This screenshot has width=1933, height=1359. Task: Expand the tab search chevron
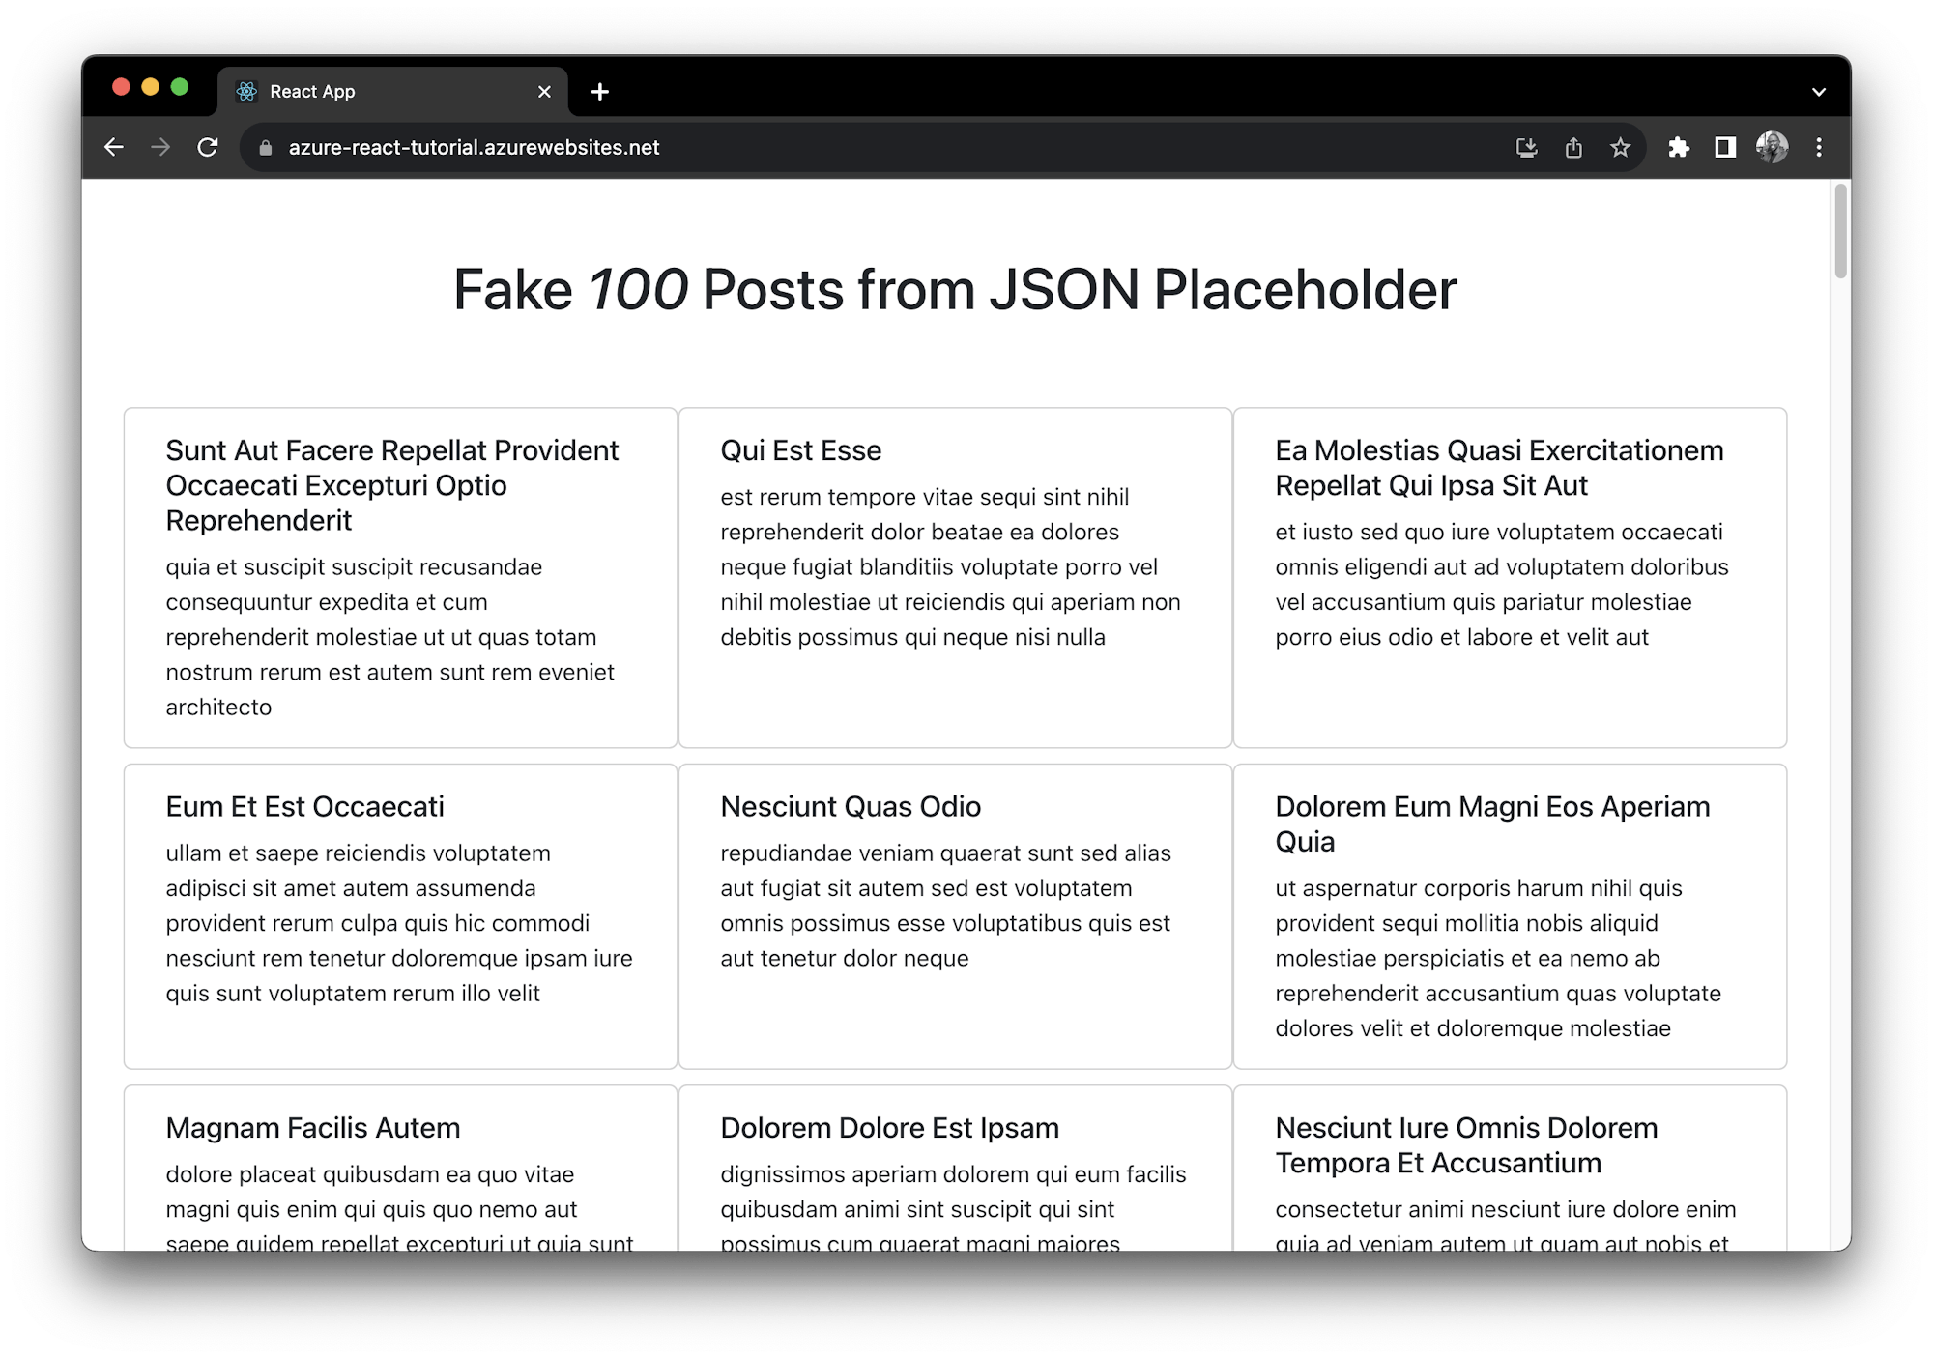(1818, 92)
